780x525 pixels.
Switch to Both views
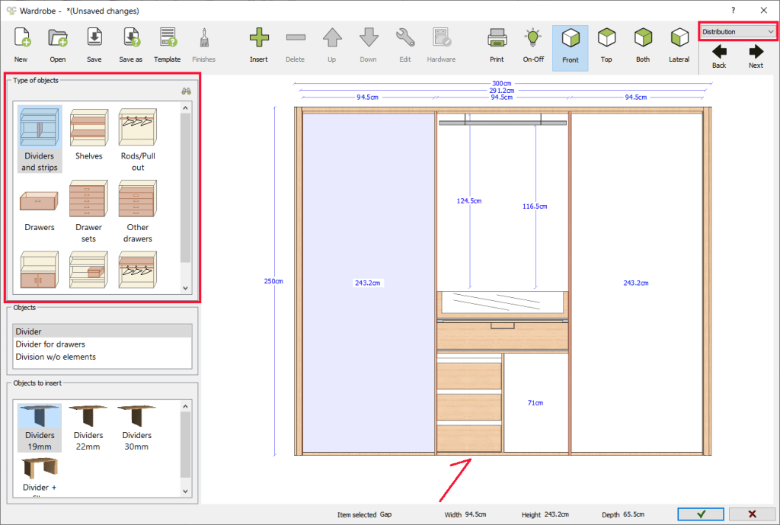tap(643, 45)
